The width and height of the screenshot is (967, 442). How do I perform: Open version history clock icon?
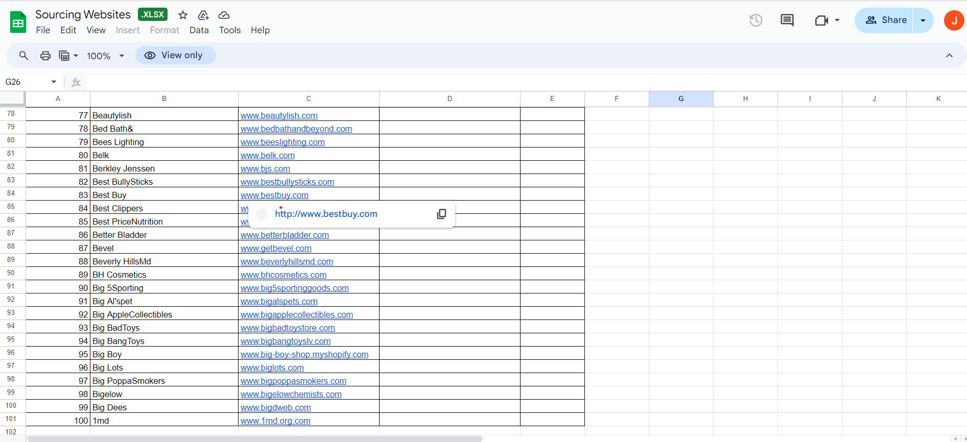pyautogui.click(x=756, y=20)
